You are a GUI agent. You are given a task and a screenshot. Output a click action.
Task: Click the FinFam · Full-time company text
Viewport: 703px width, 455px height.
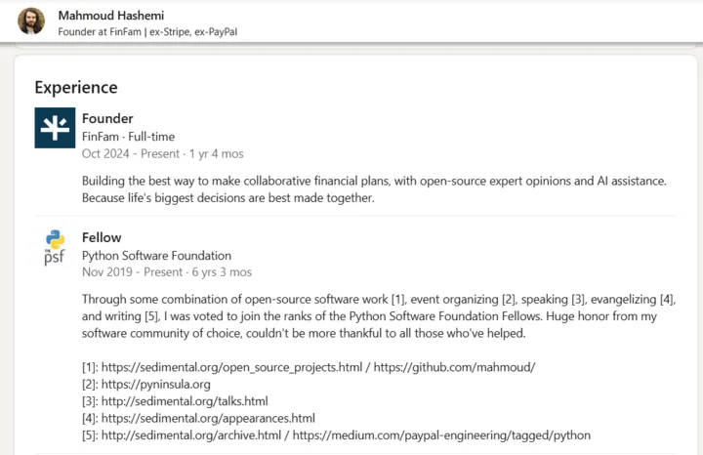point(128,137)
